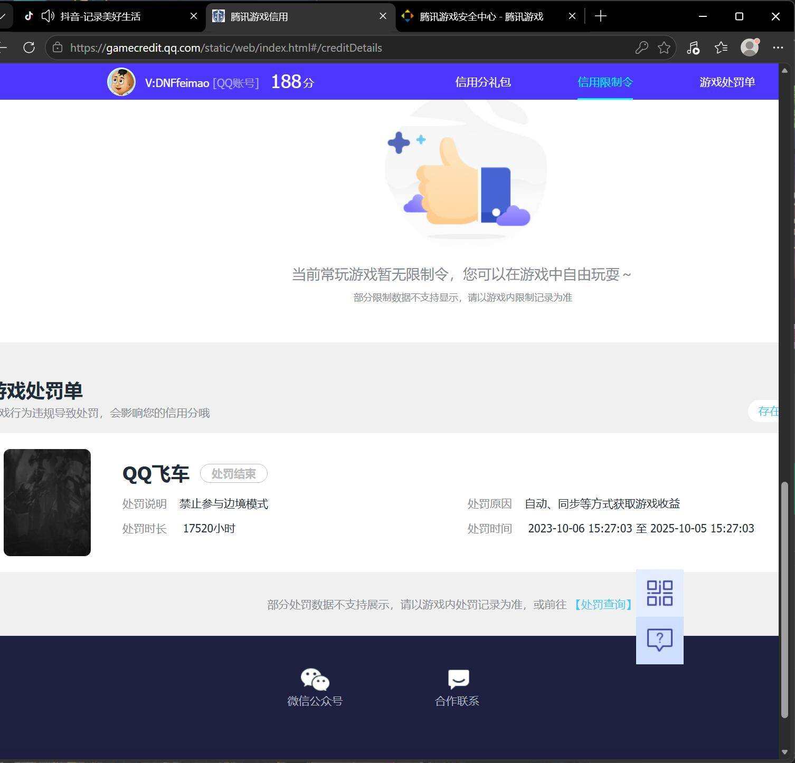View site information via the lock icon
The width and height of the screenshot is (795, 763).
(x=58, y=47)
